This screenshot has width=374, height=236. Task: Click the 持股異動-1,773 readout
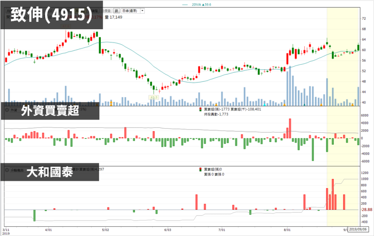pos(216,114)
